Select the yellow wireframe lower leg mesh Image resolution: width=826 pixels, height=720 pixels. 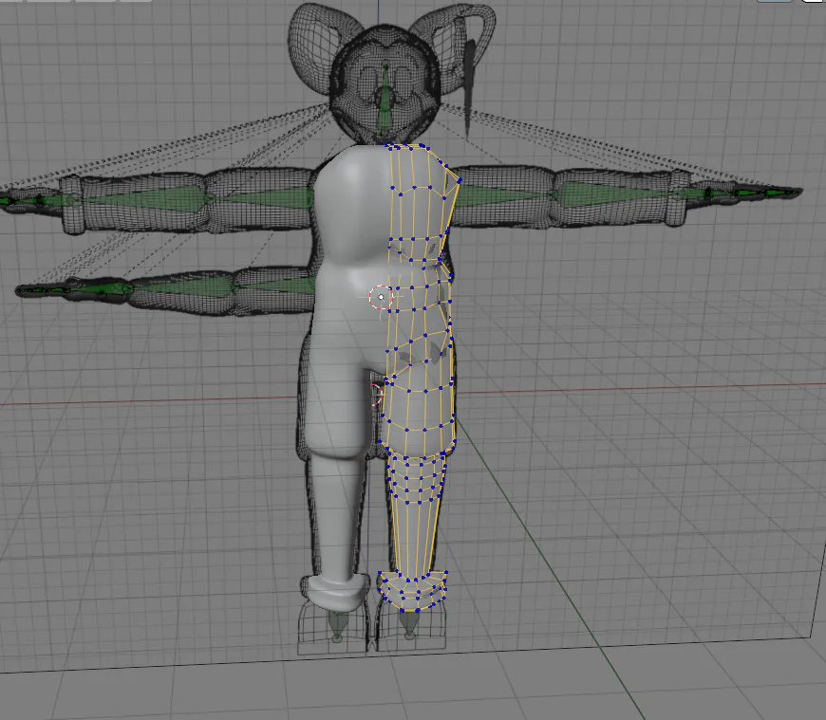(x=415, y=516)
